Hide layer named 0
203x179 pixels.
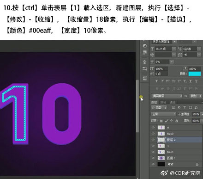tap(153, 128)
